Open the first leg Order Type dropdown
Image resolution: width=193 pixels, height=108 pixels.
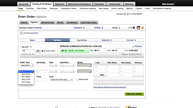27,65
